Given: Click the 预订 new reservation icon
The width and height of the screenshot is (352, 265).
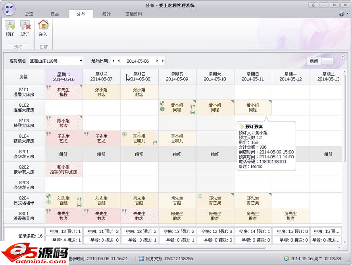Looking at the screenshot, I should [x=10, y=26].
